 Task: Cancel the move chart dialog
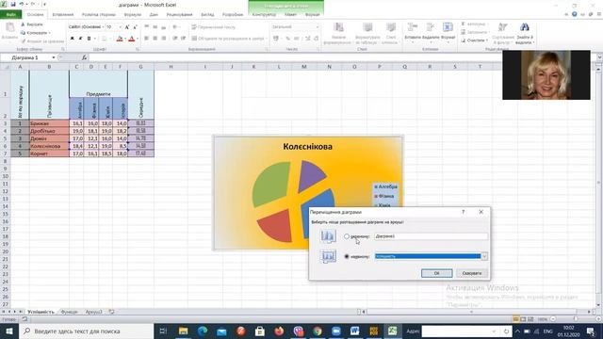(x=472, y=273)
